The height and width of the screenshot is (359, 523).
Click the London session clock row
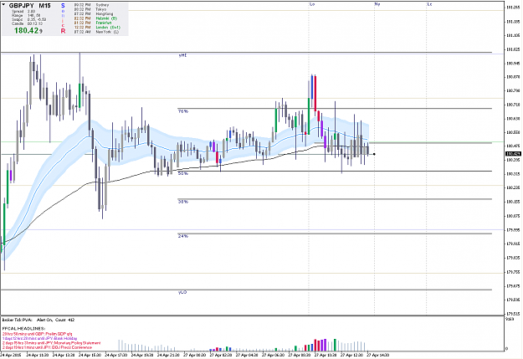[97, 28]
